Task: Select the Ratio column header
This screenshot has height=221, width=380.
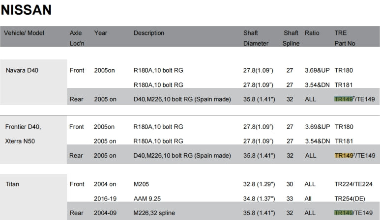Action: (312, 33)
